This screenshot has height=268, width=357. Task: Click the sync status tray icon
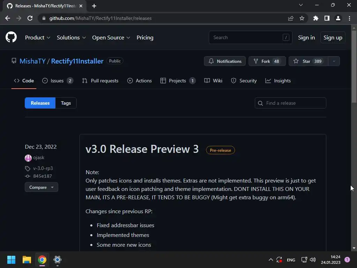279,260
